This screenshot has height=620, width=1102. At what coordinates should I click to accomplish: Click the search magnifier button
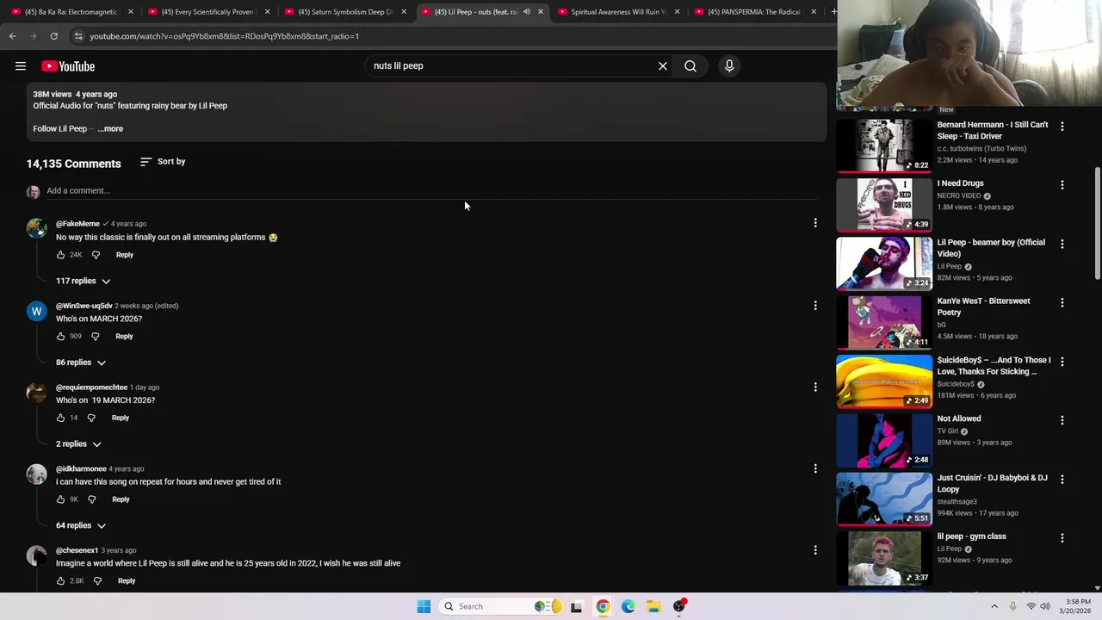pyautogui.click(x=690, y=65)
